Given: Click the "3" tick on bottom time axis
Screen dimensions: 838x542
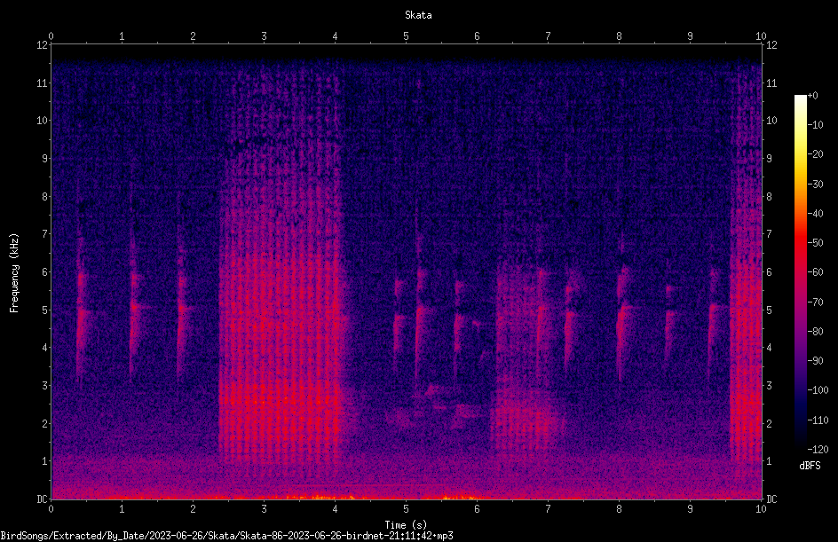Looking at the screenshot, I should [264, 509].
